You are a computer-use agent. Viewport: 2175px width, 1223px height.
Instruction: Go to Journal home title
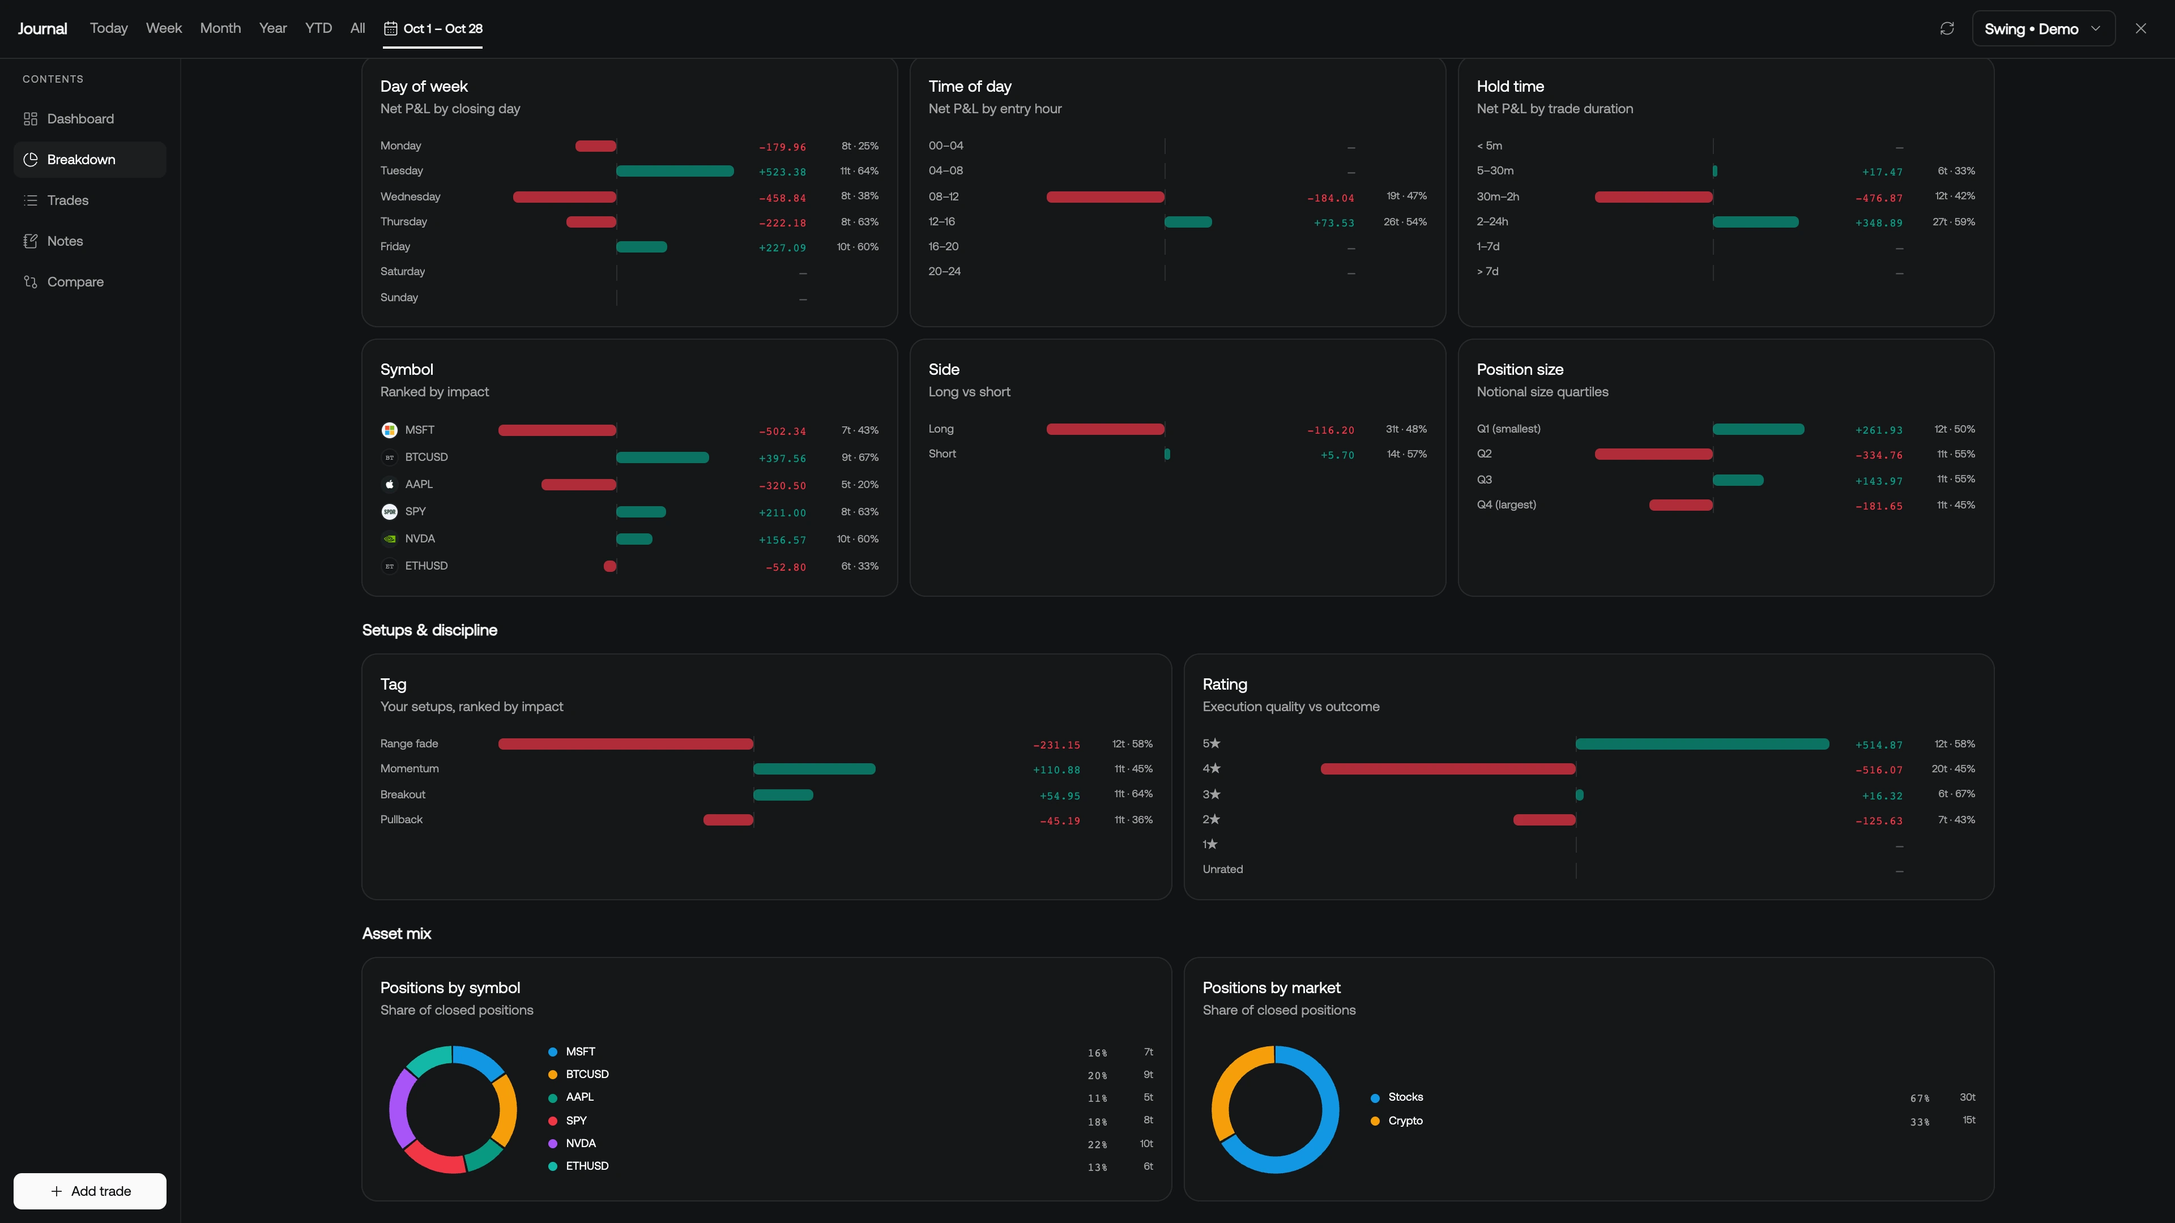(42, 29)
